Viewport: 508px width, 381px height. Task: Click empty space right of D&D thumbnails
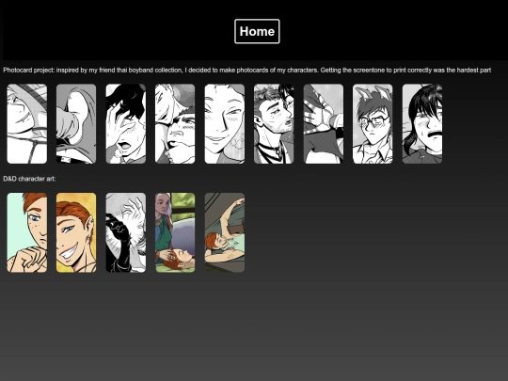pyautogui.click(x=373, y=232)
